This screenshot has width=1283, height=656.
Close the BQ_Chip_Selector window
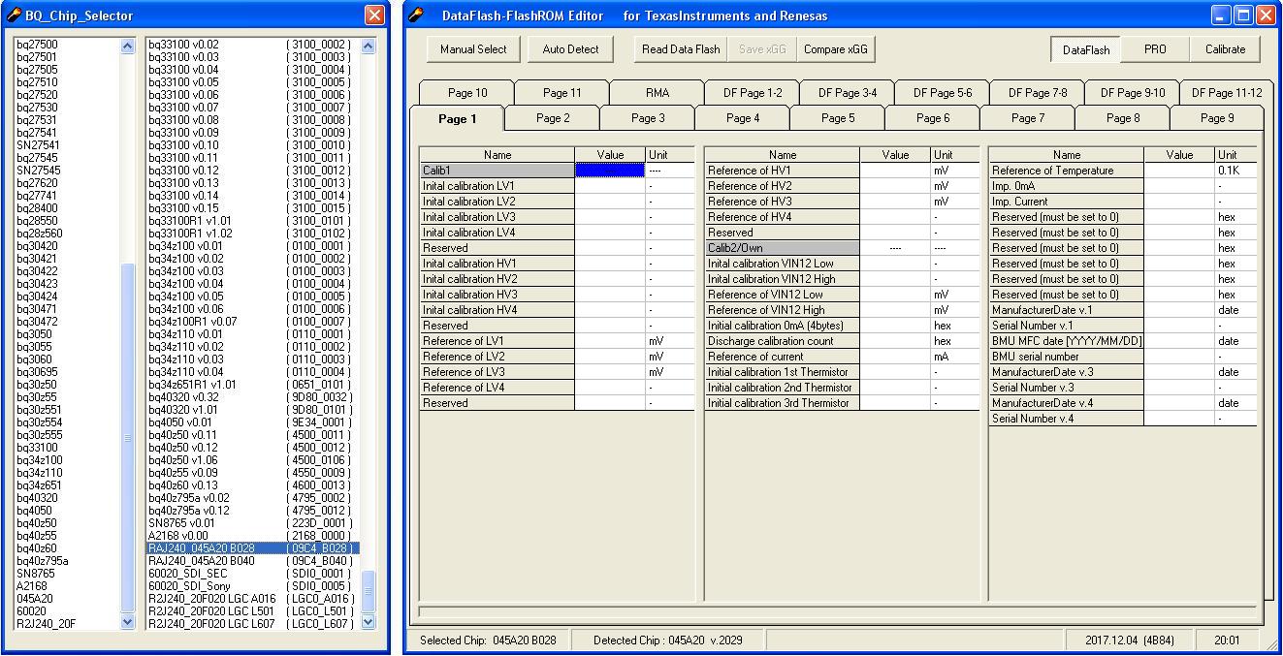pos(374,16)
